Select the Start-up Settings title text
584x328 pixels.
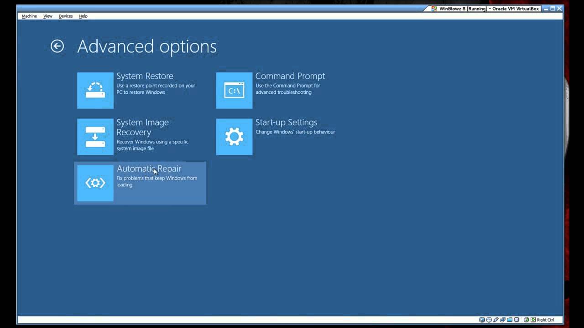(286, 123)
